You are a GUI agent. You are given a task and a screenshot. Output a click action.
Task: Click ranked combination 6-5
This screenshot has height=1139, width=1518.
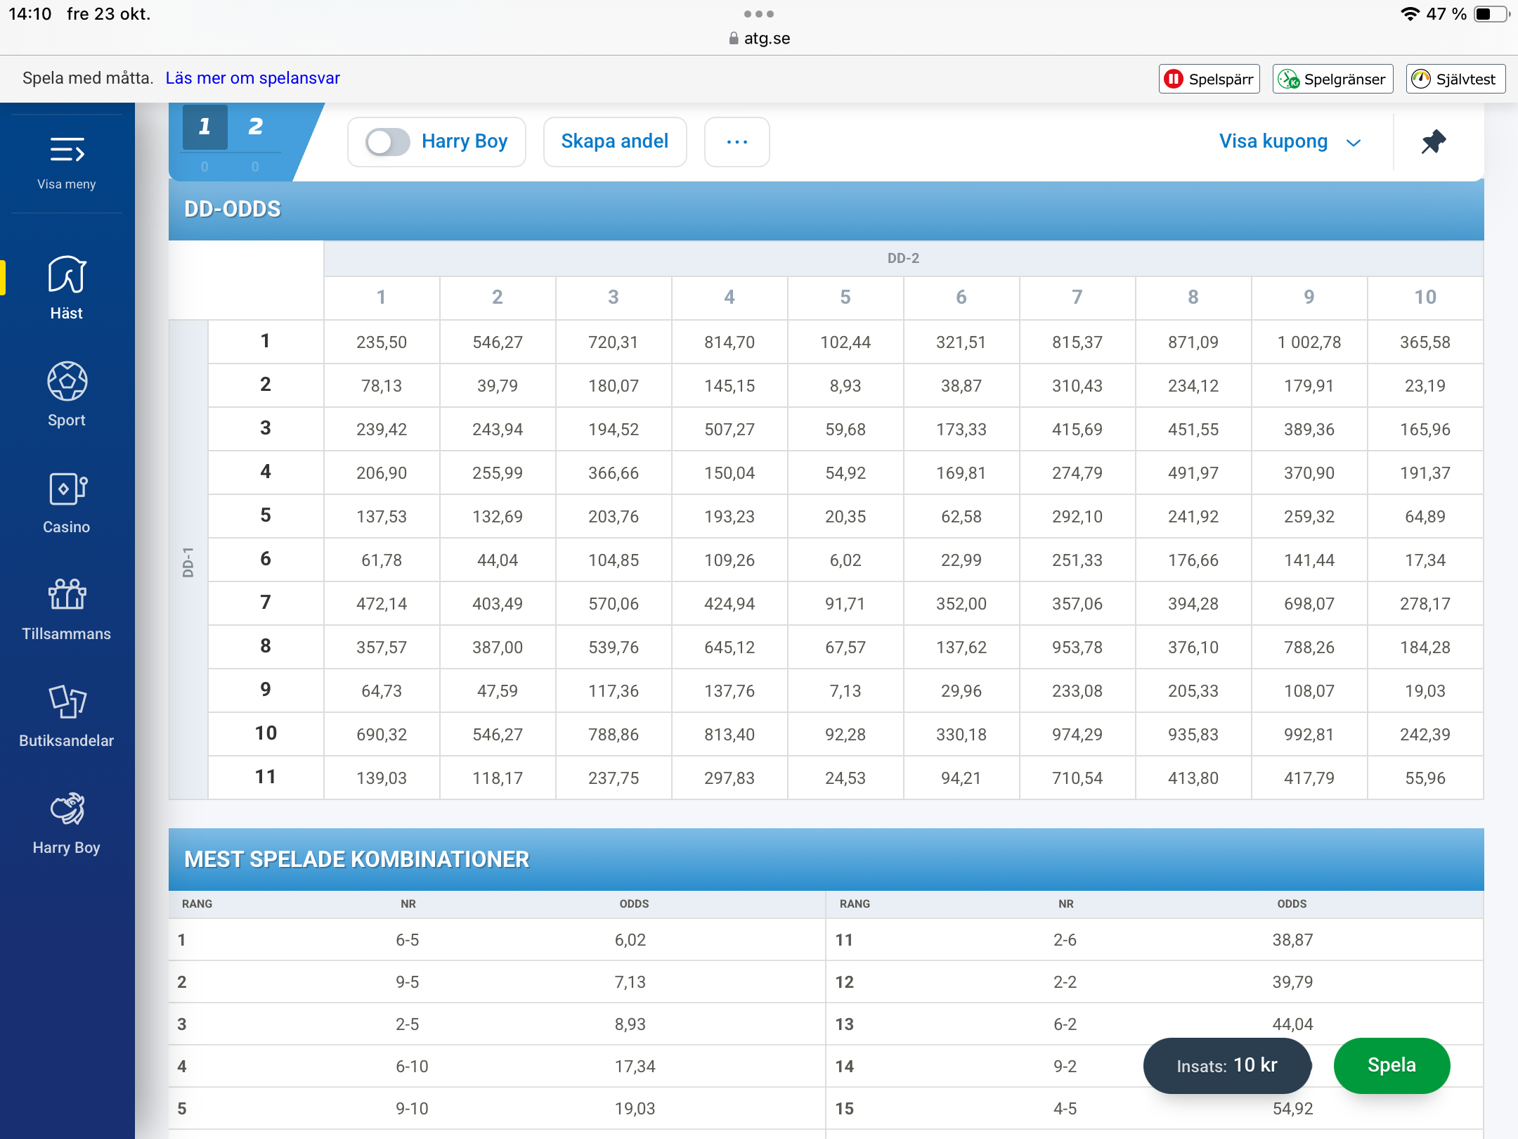point(408,940)
